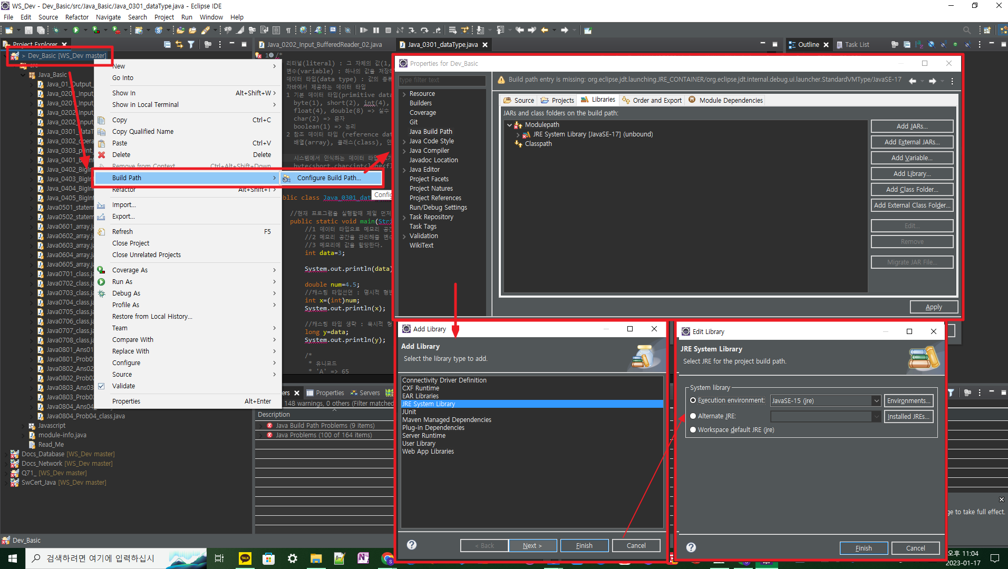The height and width of the screenshot is (569, 1008).
Task: Open the Java_0202_Input_BufferedReader_02.java editor tab
Action: pos(324,45)
